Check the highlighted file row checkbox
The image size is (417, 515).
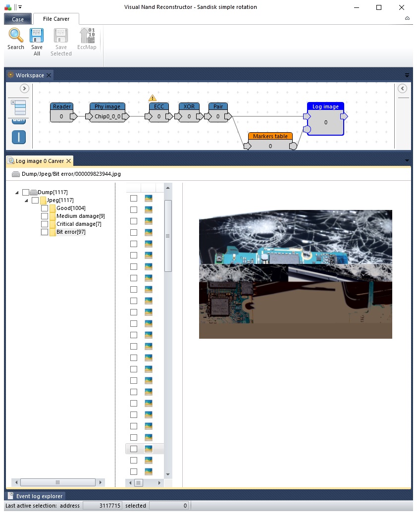pos(134,449)
